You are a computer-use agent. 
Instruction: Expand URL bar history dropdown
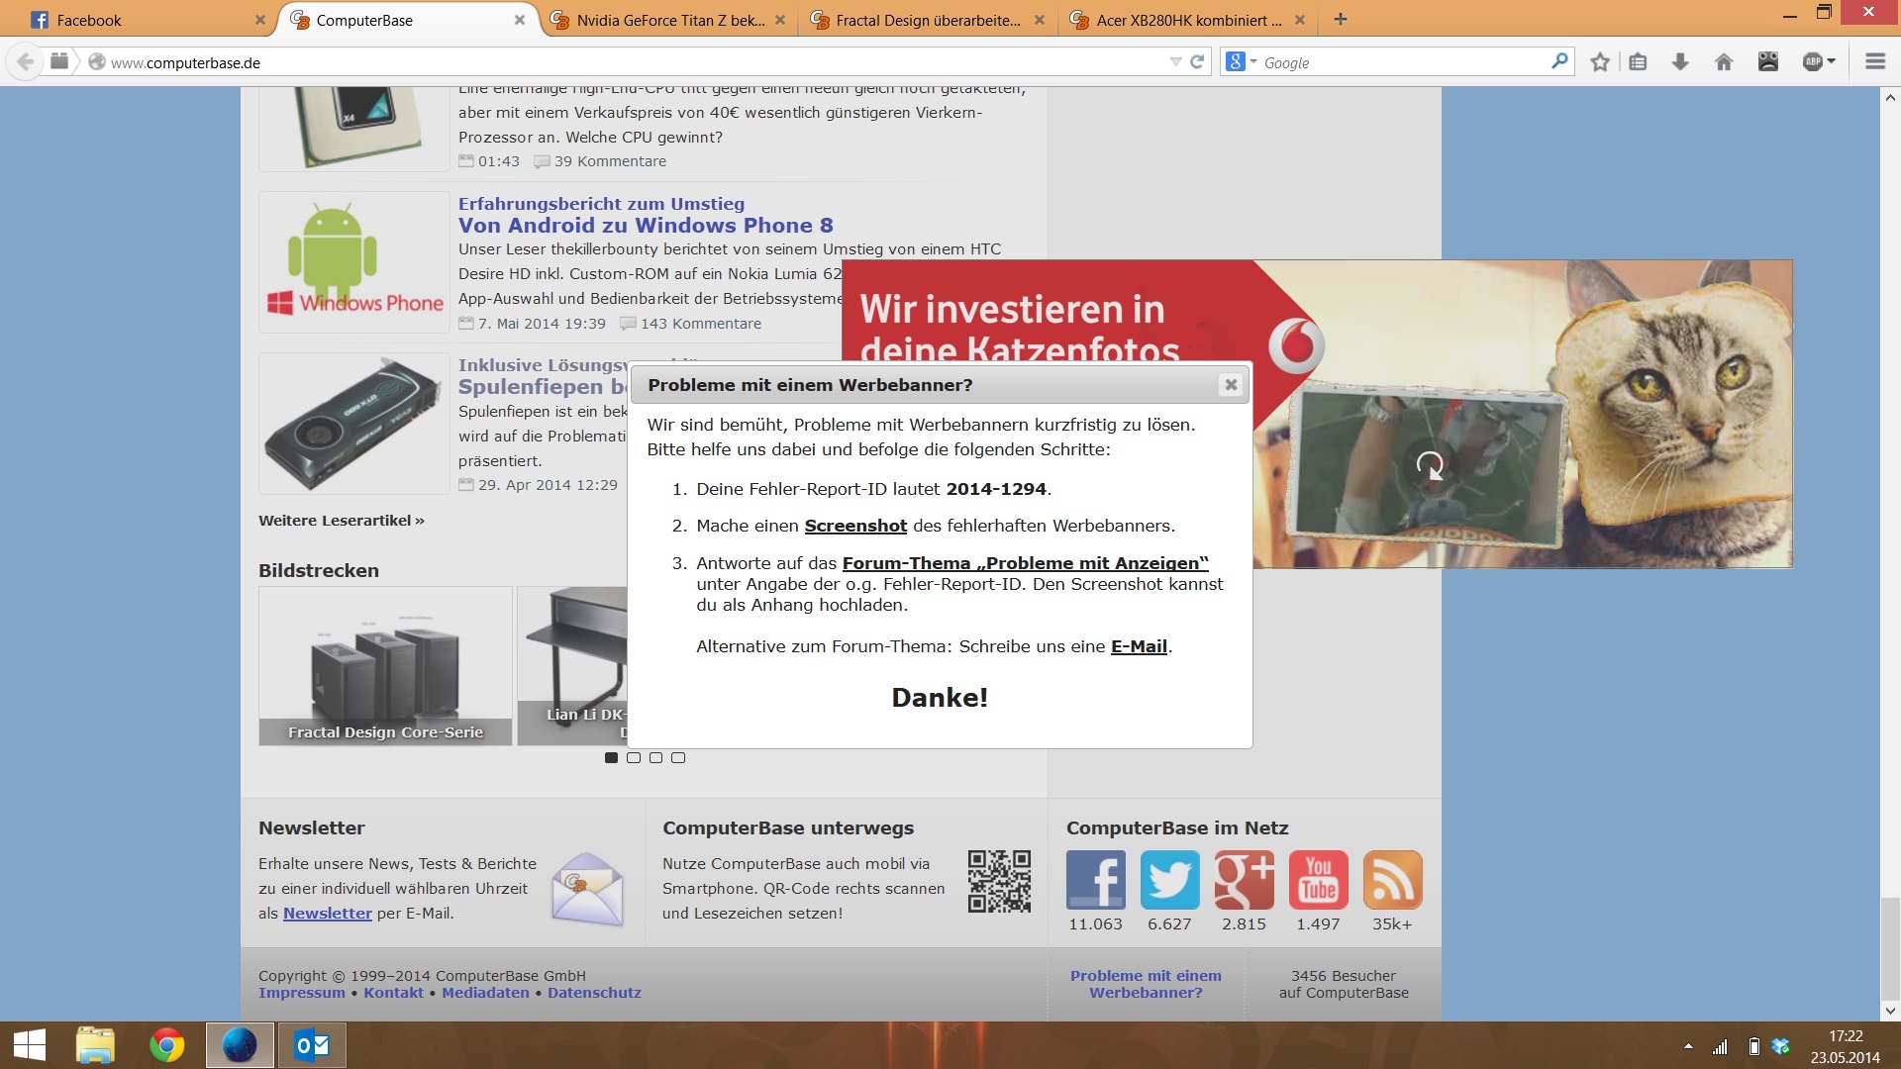[x=1175, y=62]
